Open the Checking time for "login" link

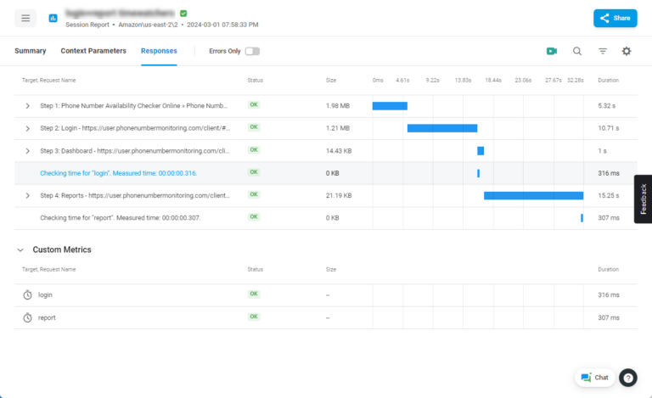coord(119,173)
